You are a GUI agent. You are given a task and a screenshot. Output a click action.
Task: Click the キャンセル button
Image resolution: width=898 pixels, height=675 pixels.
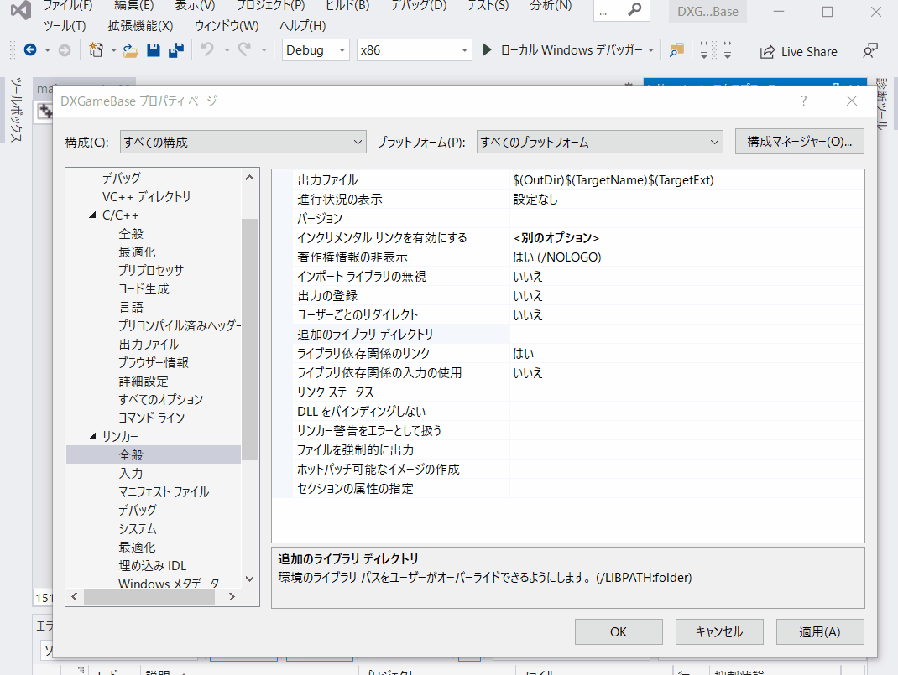[x=719, y=631]
